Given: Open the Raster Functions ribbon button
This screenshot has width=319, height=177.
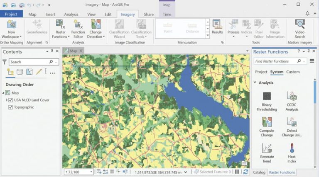Looking at the screenshot, I should pos(60,29).
